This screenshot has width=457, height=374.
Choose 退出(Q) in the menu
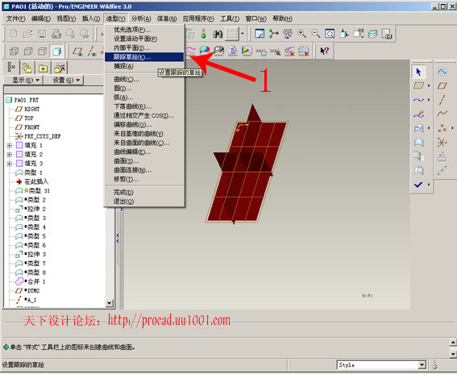click(144, 202)
